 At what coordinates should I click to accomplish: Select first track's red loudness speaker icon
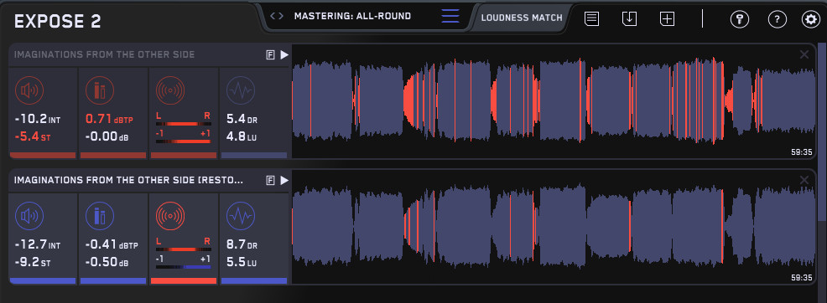tap(29, 90)
